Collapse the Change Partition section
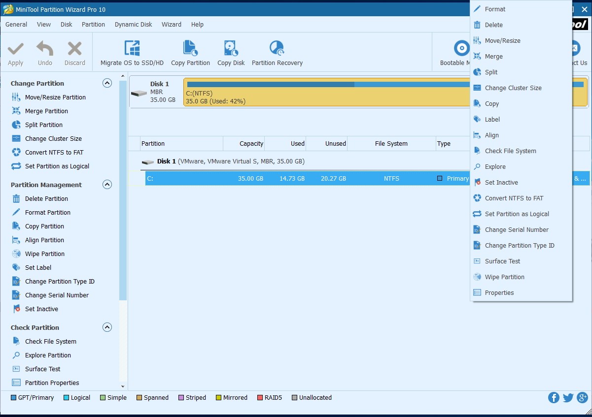 pyautogui.click(x=107, y=83)
